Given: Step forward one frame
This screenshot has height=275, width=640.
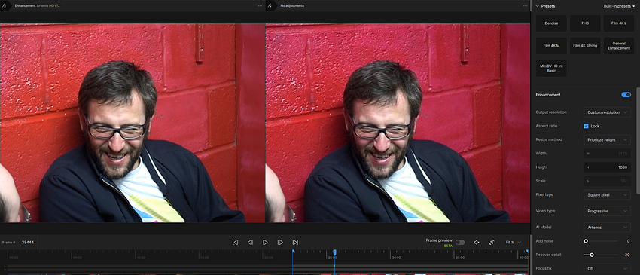Looking at the screenshot, I should pos(280,243).
